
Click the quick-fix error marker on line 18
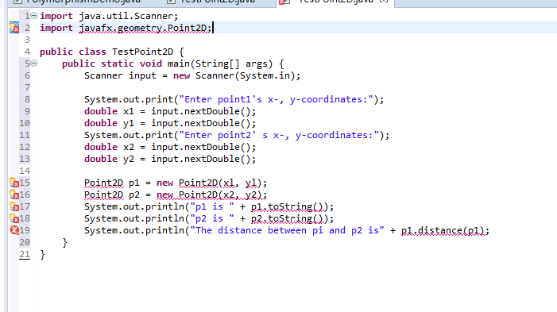[x=14, y=218]
